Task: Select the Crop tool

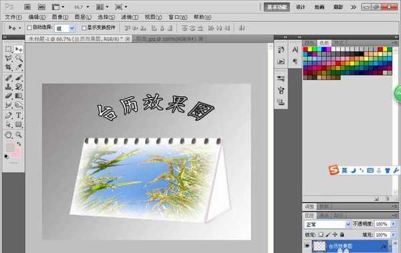Action: (x=9, y=67)
